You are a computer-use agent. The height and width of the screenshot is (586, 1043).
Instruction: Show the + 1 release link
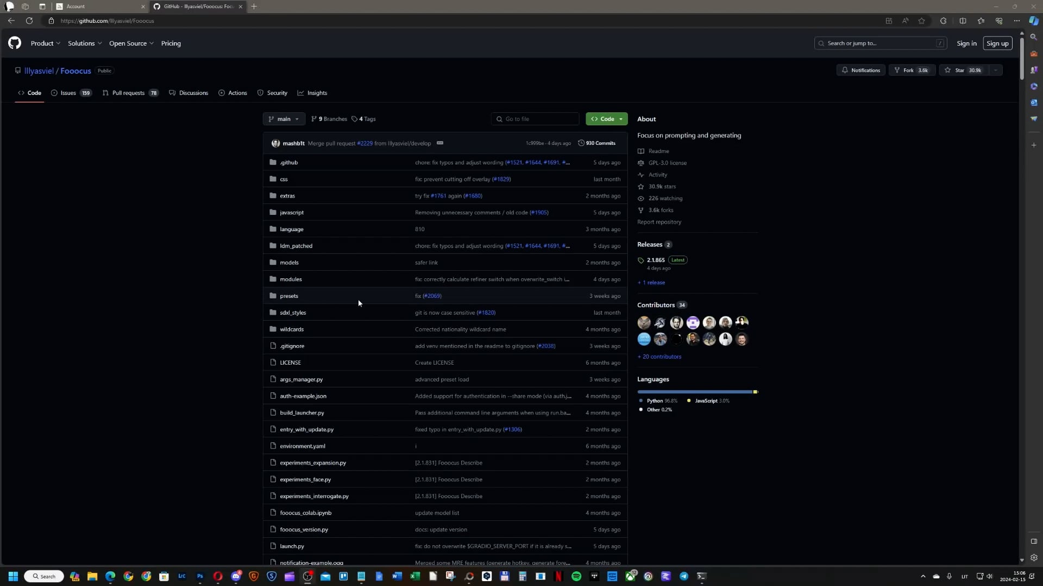pyautogui.click(x=651, y=283)
